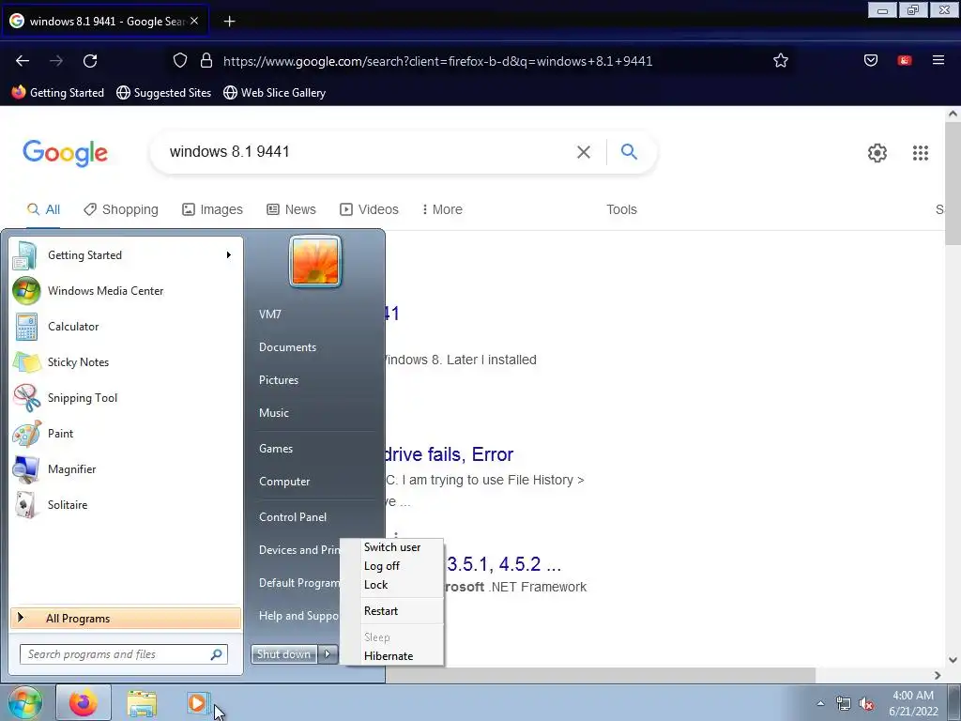Start the Magnifier tool
Viewport: 961px width, 721px height.
coord(126,468)
